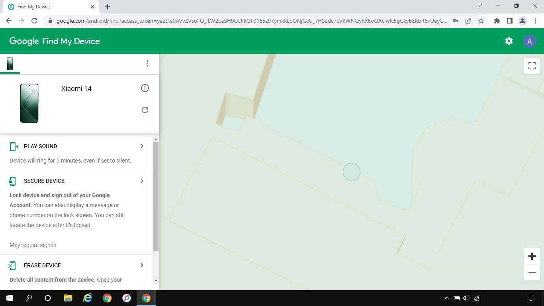Click the Xiaomi 14 phone image

[29, 103]
